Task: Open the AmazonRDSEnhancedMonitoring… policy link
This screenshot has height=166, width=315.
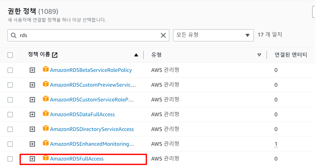Action: [92, 144]
